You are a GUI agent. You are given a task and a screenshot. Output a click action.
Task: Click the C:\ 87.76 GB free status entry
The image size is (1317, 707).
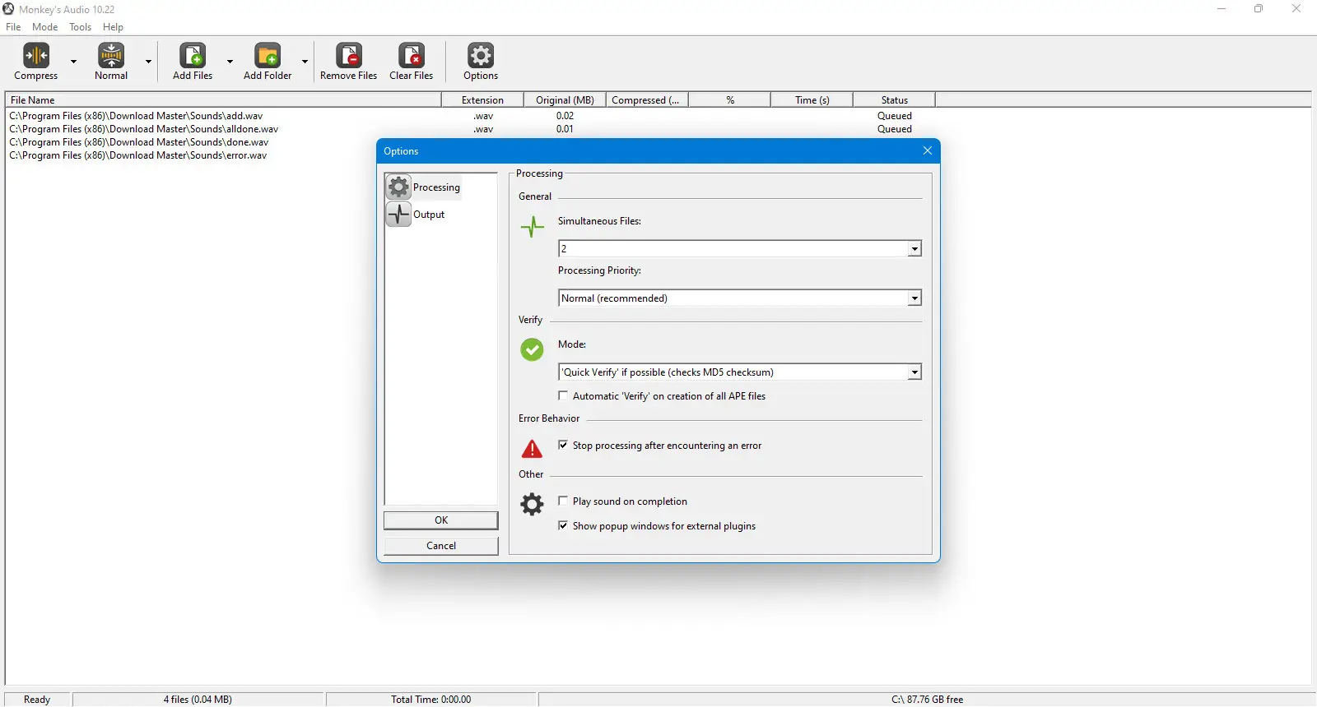click(x=927, y=700)
